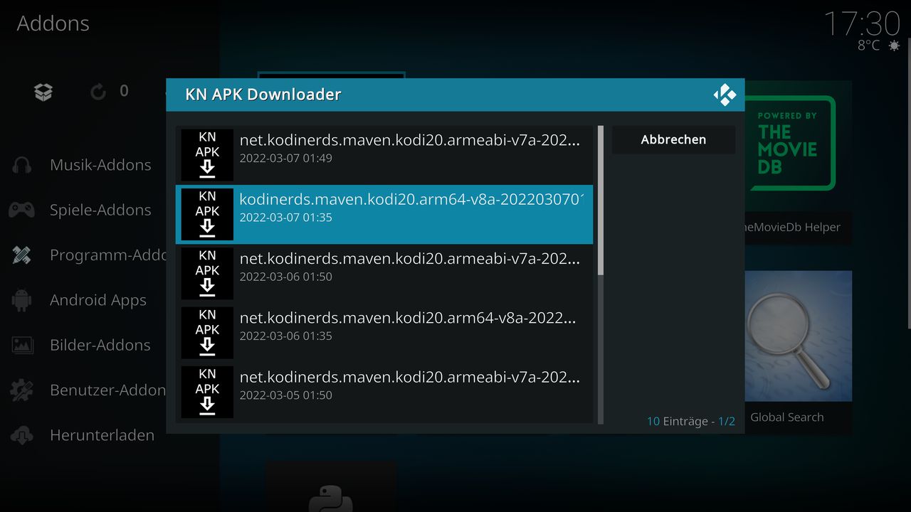The width and height of the screenshot is (911, 512).
Task: Click the Kodi logo in dialog header
Action: [x=725, y=95]
